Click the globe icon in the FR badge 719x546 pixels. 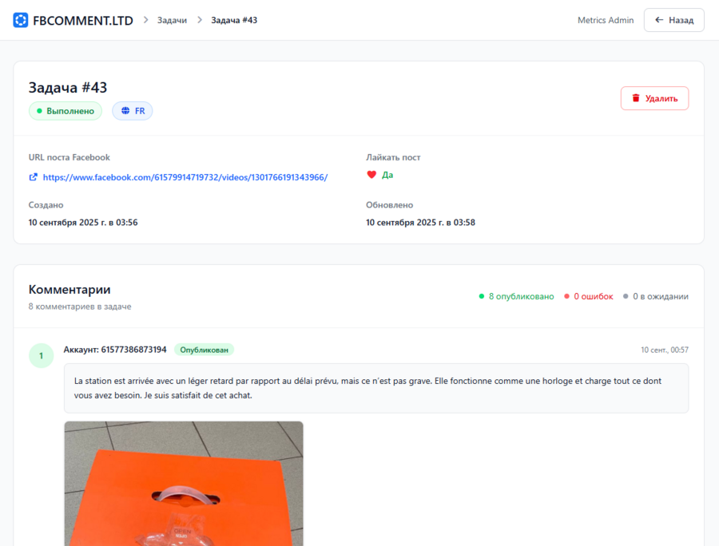point(125,110)
